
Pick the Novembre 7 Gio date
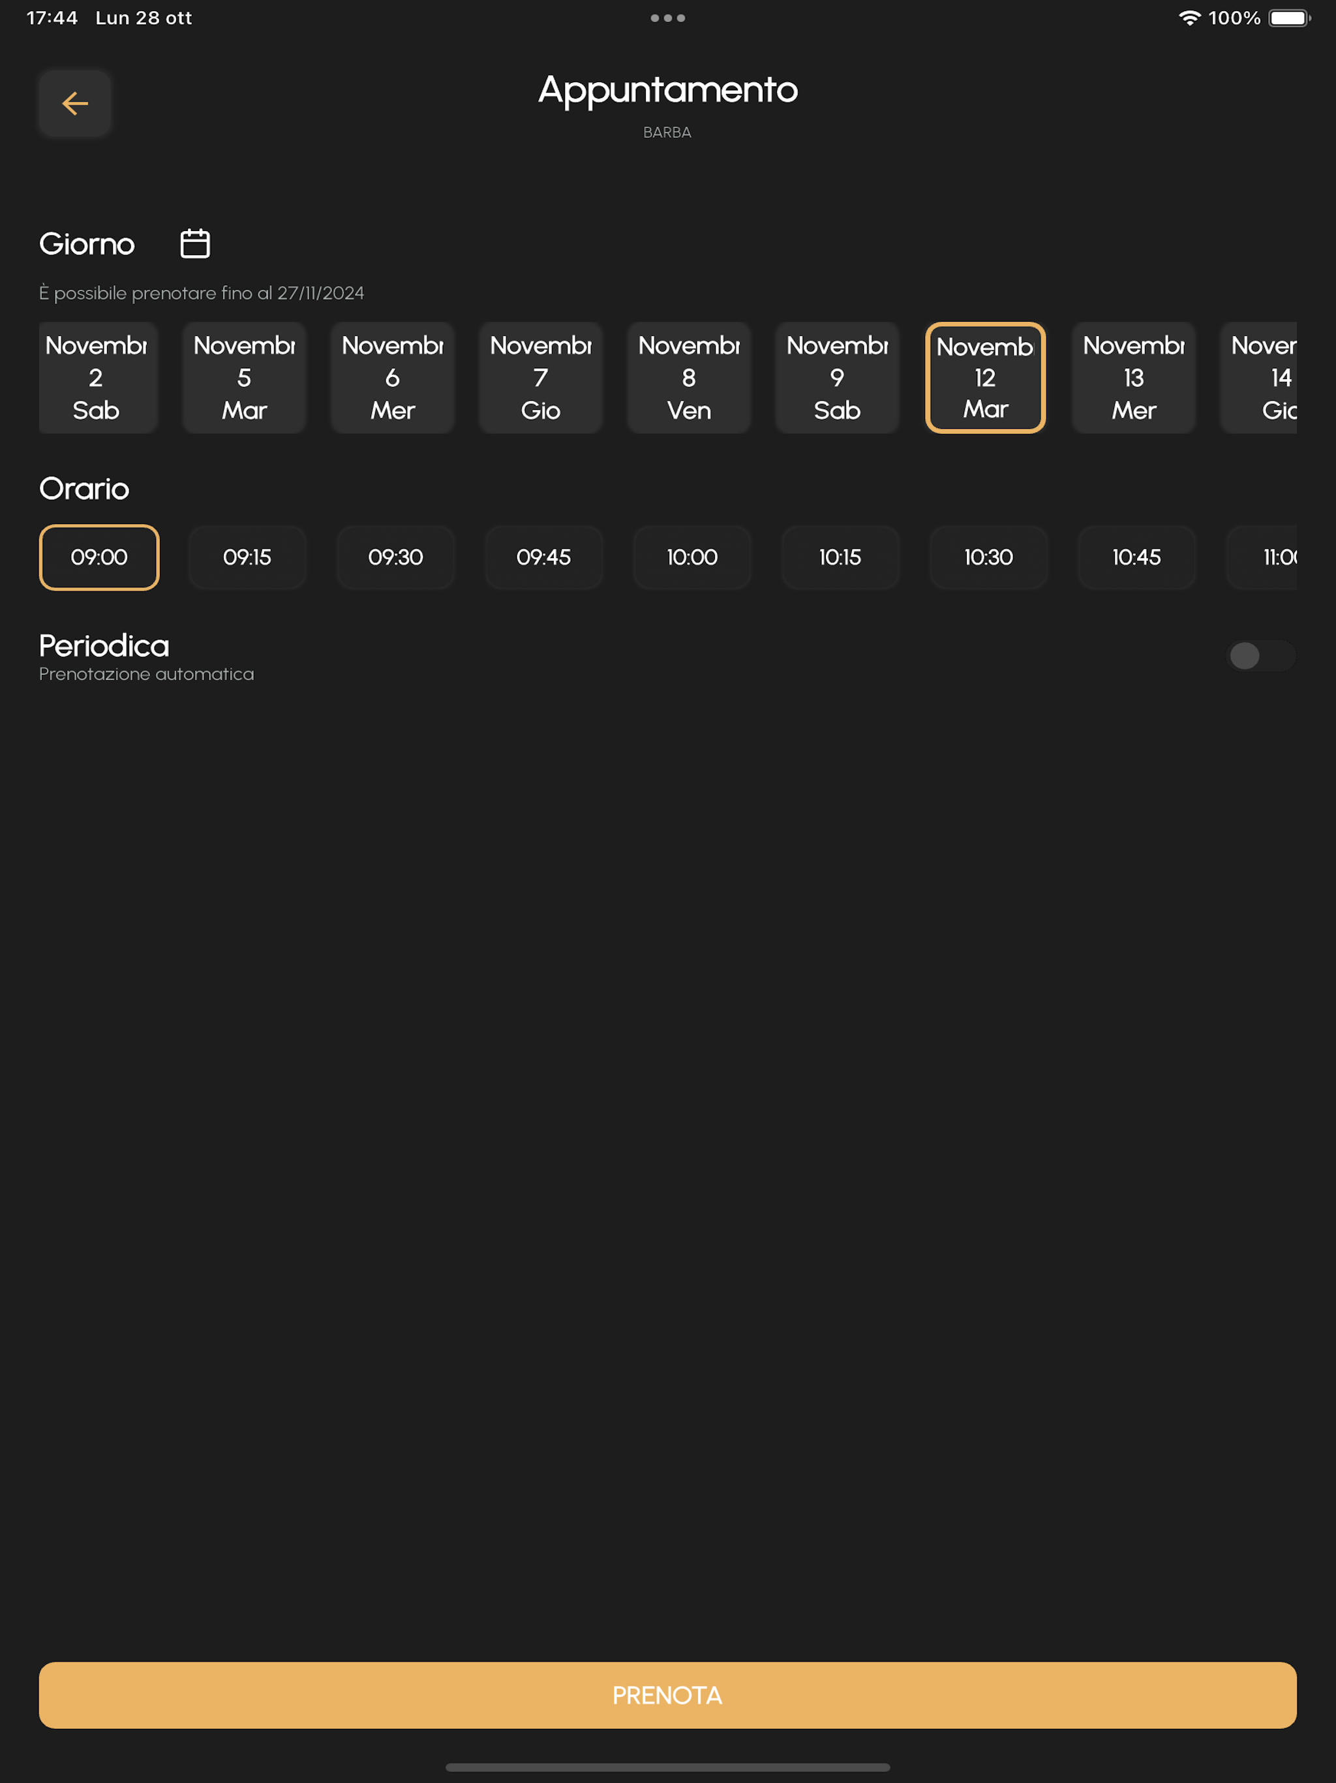tap(541, 377)
